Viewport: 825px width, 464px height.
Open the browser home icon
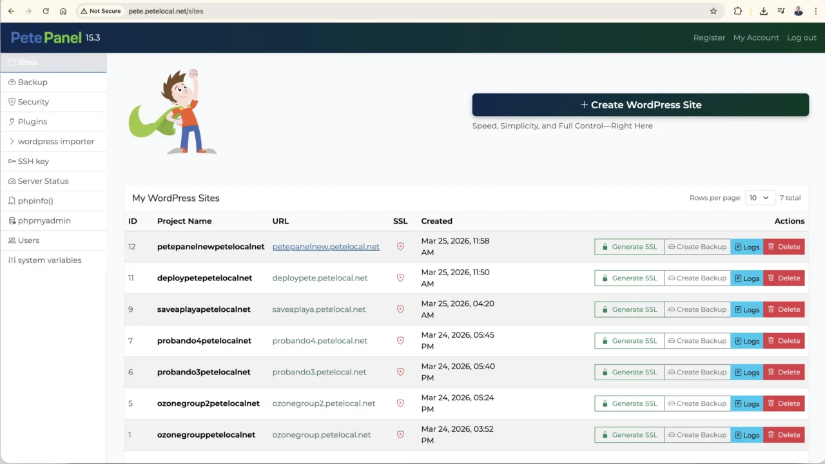pyautogui.click(x=63, y=11)
